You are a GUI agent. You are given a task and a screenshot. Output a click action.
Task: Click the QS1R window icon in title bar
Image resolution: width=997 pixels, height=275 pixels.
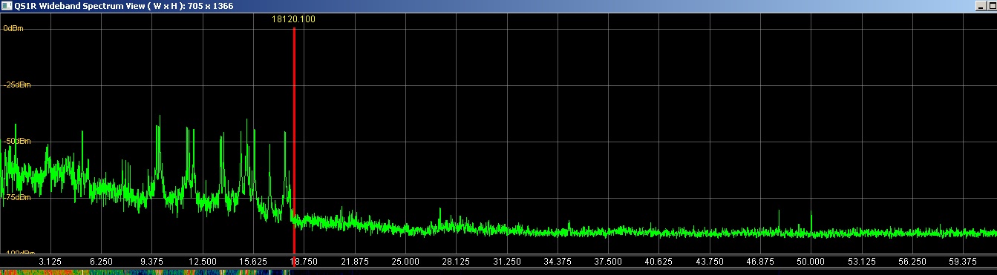tap(7, 6)
